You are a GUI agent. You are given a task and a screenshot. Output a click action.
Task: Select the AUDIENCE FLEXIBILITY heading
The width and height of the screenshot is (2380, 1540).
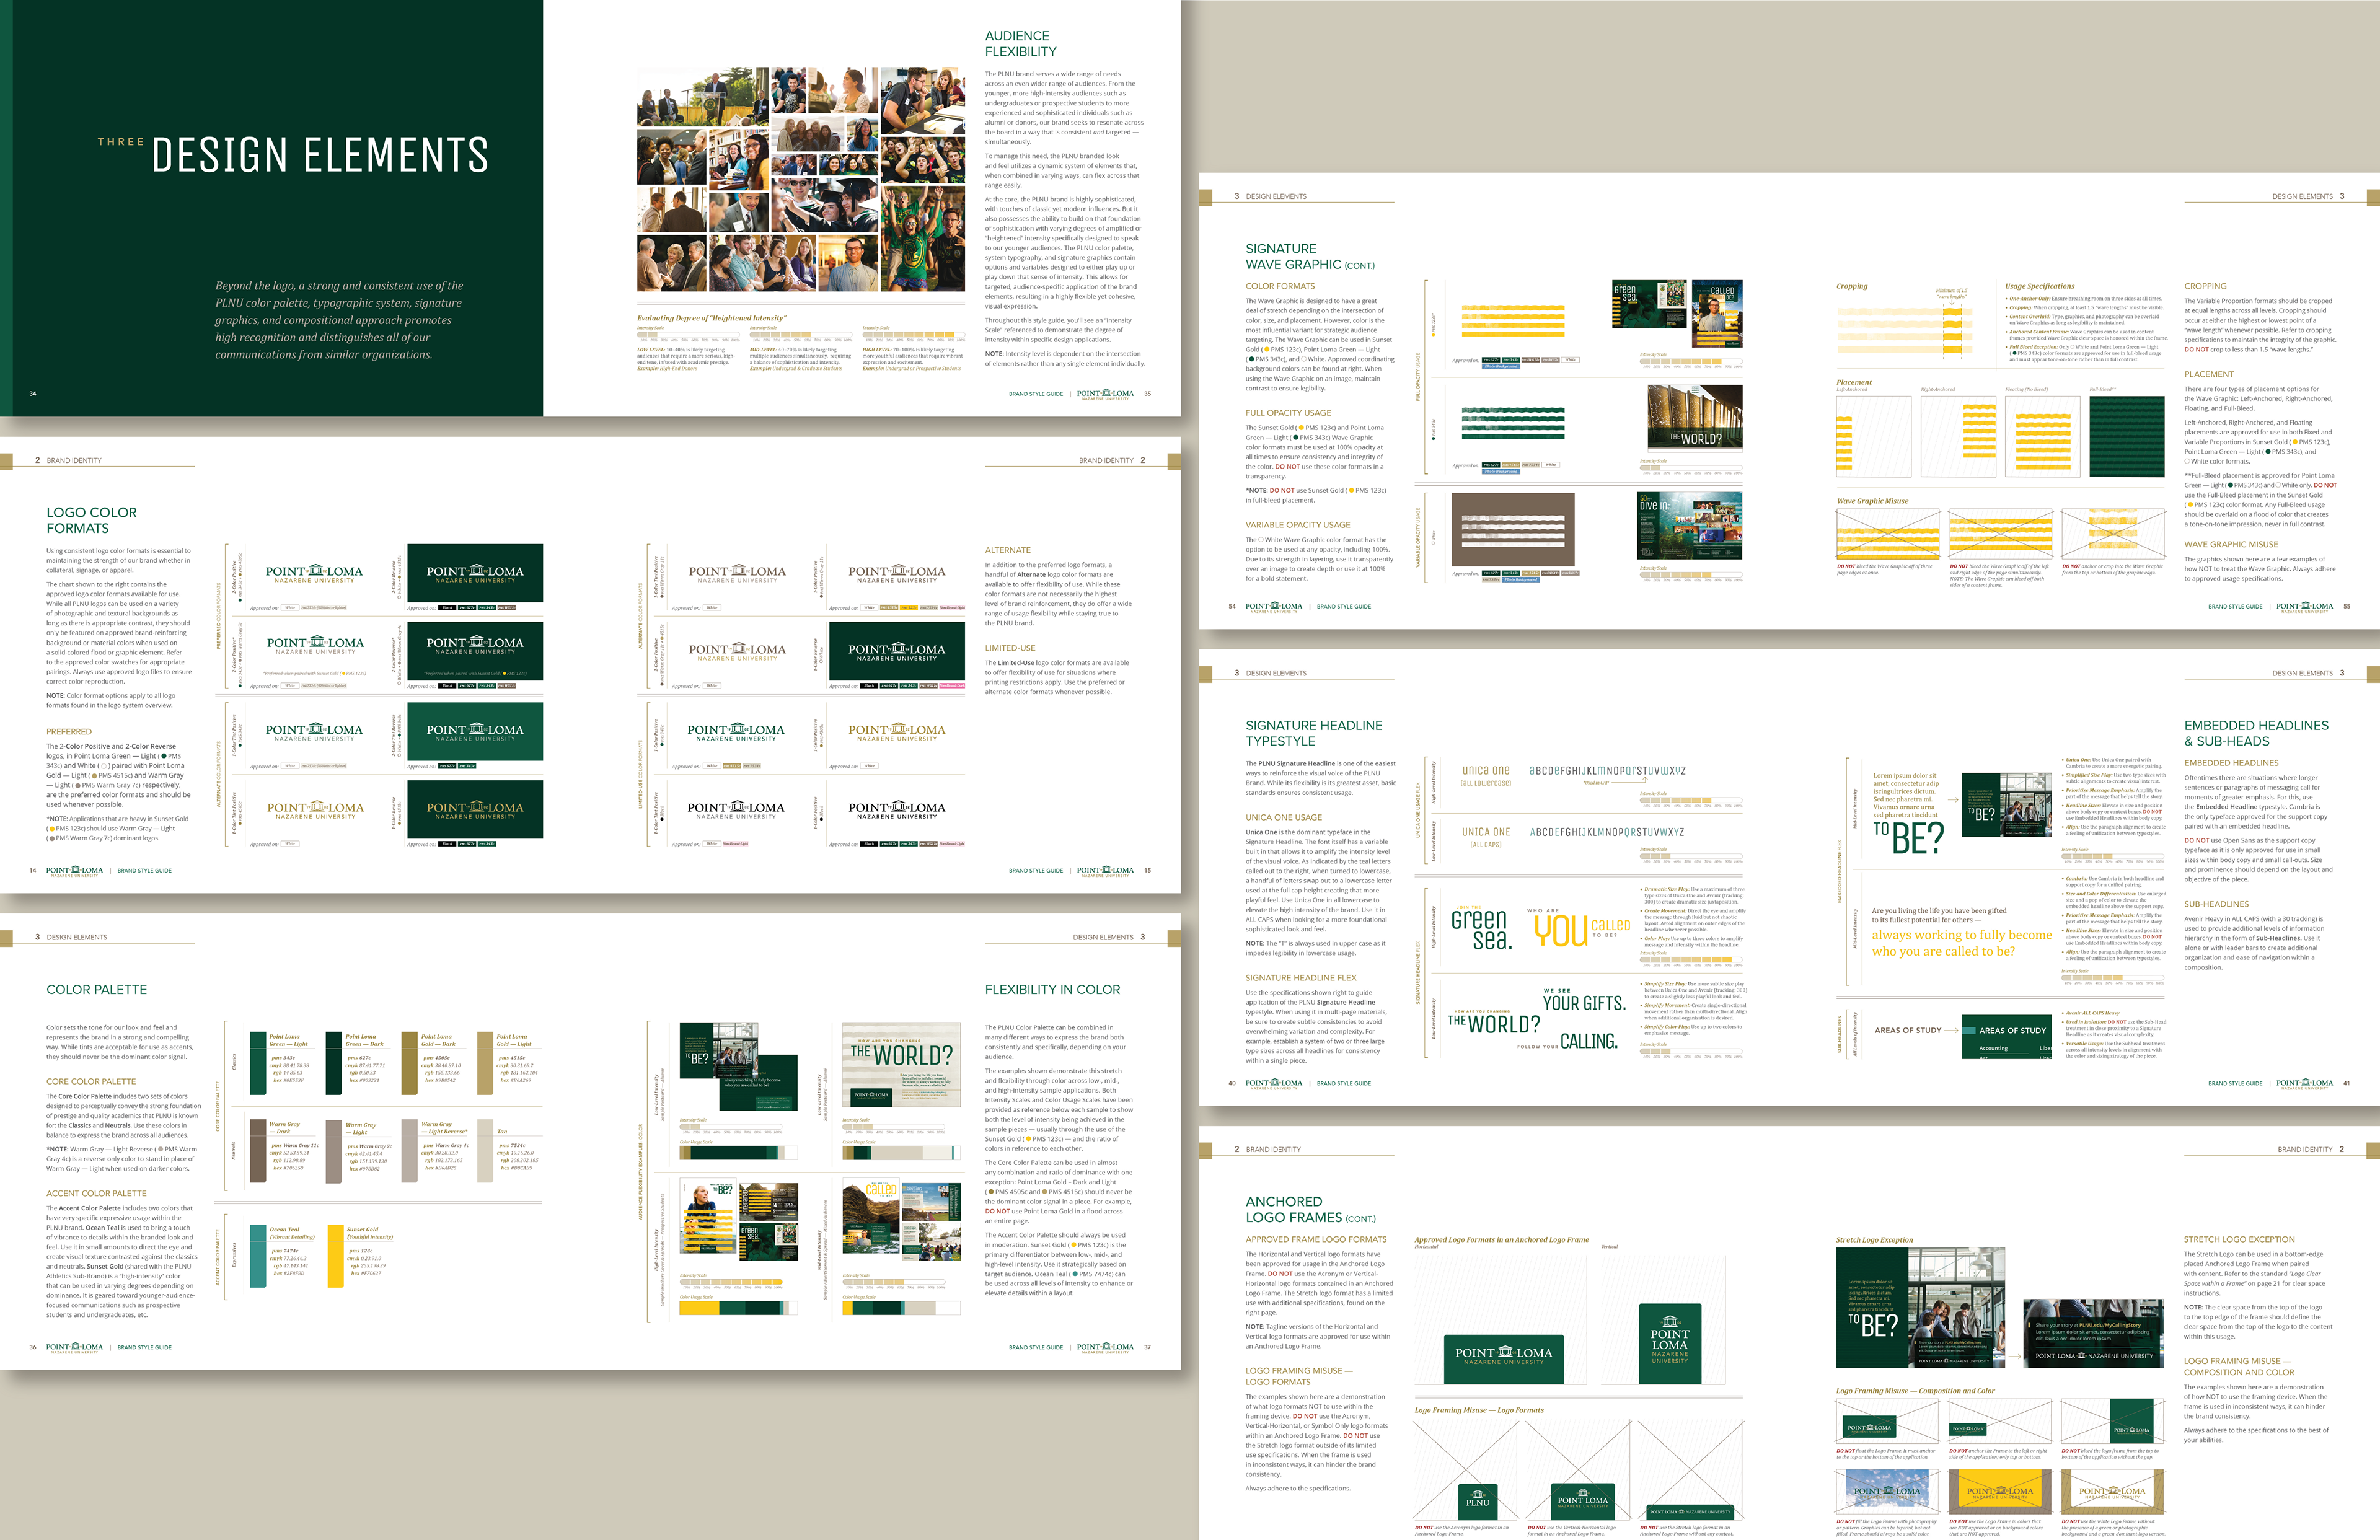[1020, 43]
